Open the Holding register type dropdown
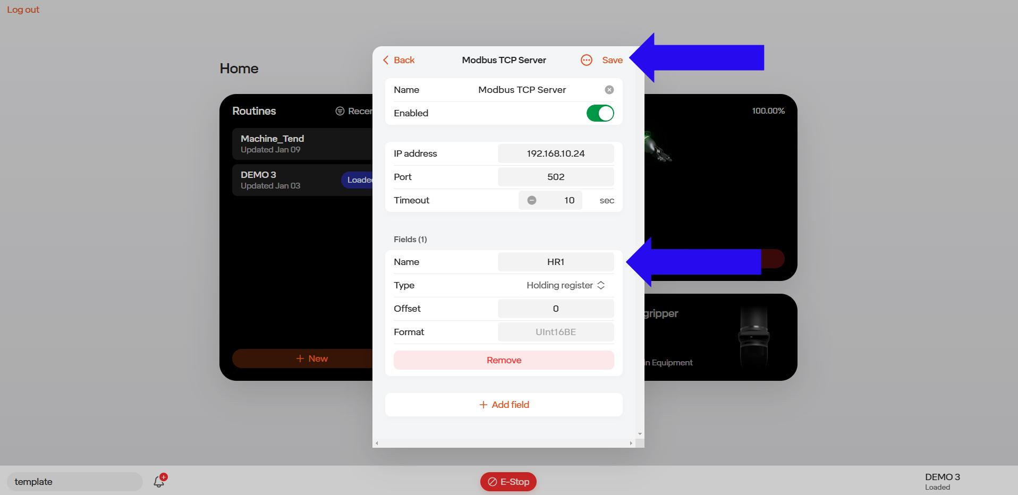This screenshot has width=1018, height=495. click(565, 285)
